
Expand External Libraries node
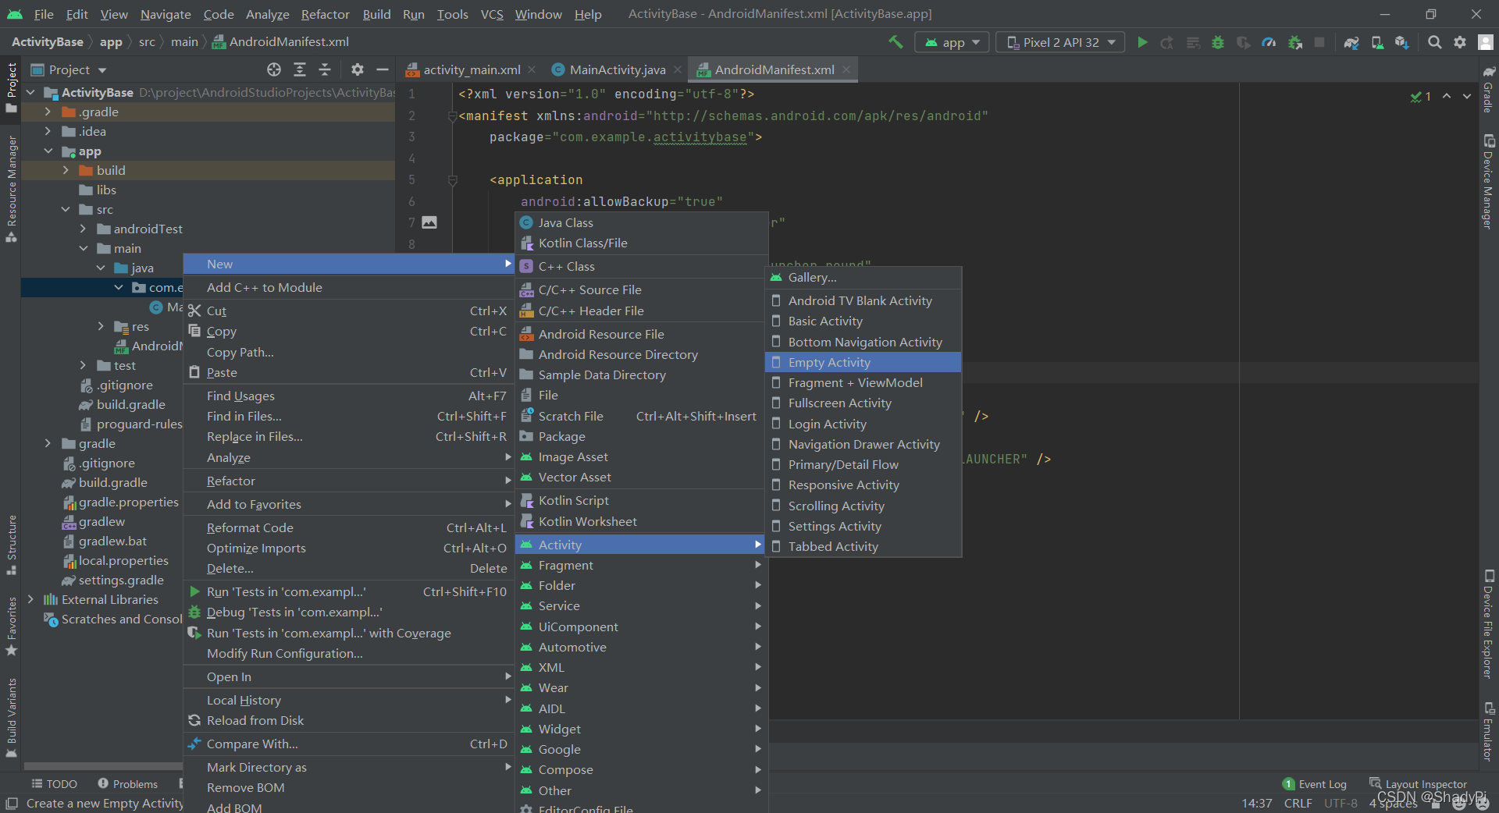(30, 599)
